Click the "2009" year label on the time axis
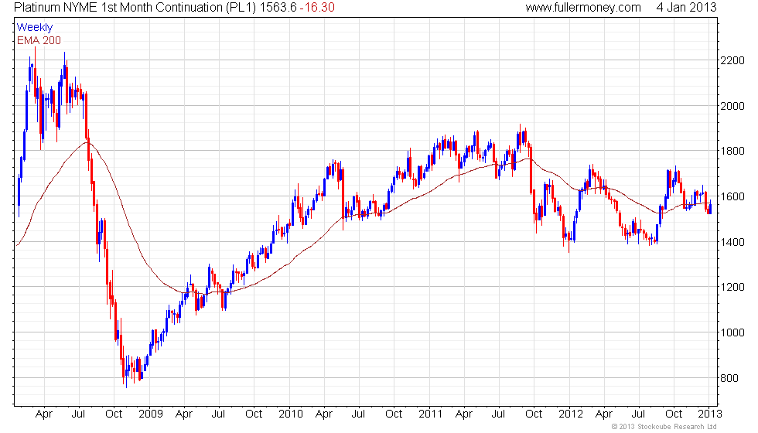This screenshot has width=758, height=433. (150, 414)
